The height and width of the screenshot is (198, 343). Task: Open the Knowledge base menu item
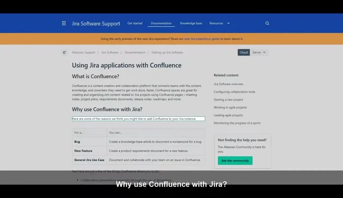coord(191,23)
